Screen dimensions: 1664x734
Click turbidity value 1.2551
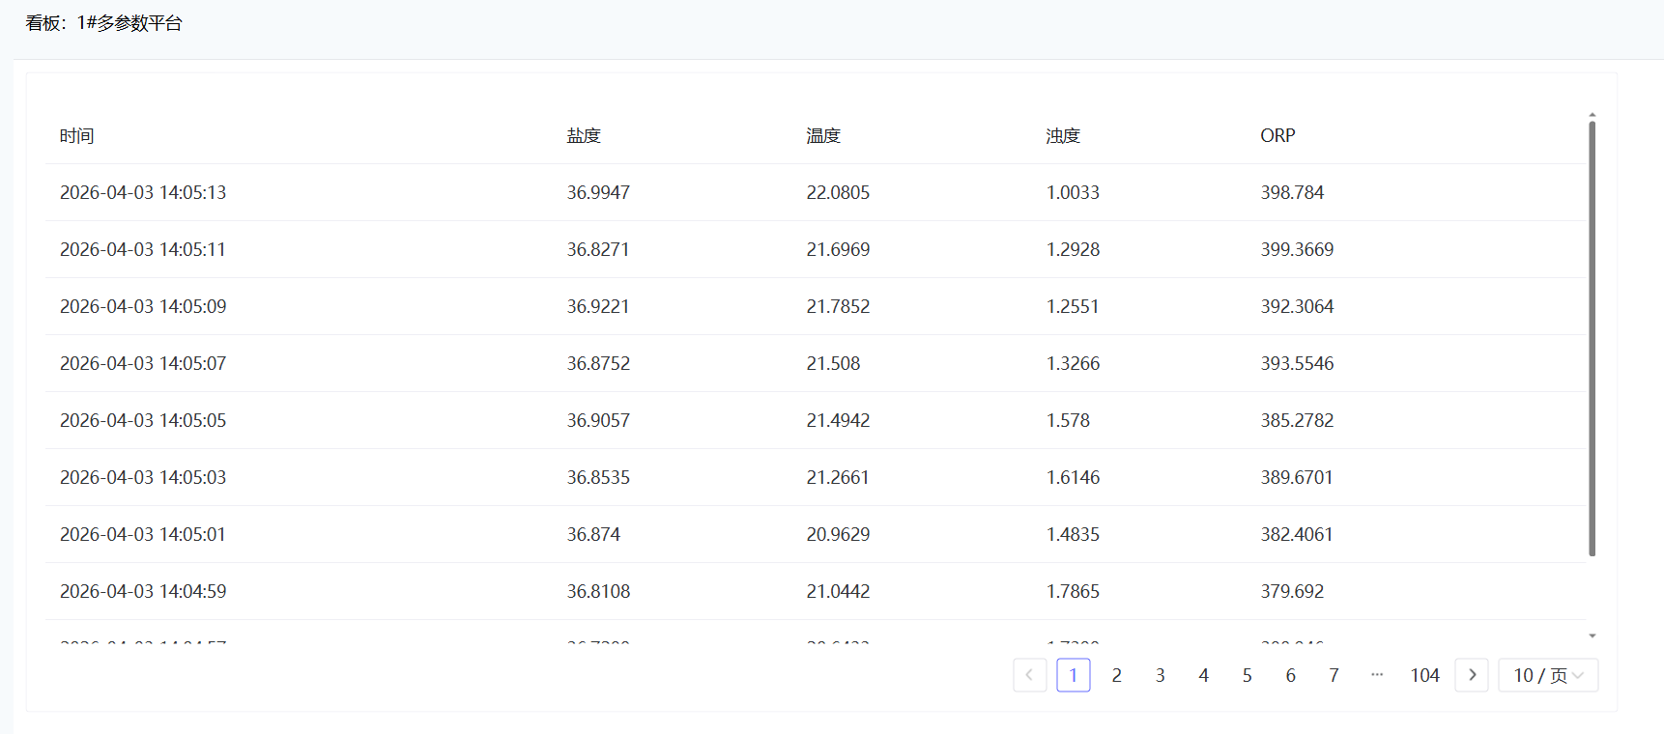[1073, 306]
